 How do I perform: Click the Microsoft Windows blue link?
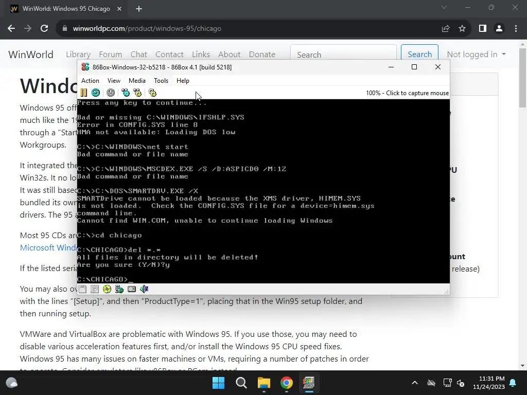point(48,247)
